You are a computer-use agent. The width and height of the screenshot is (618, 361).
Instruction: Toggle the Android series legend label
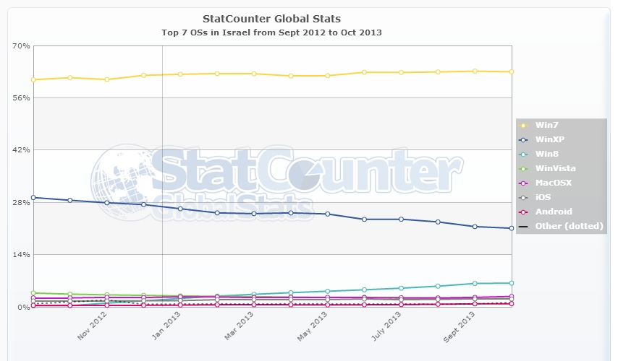click(x=554, y=212)
